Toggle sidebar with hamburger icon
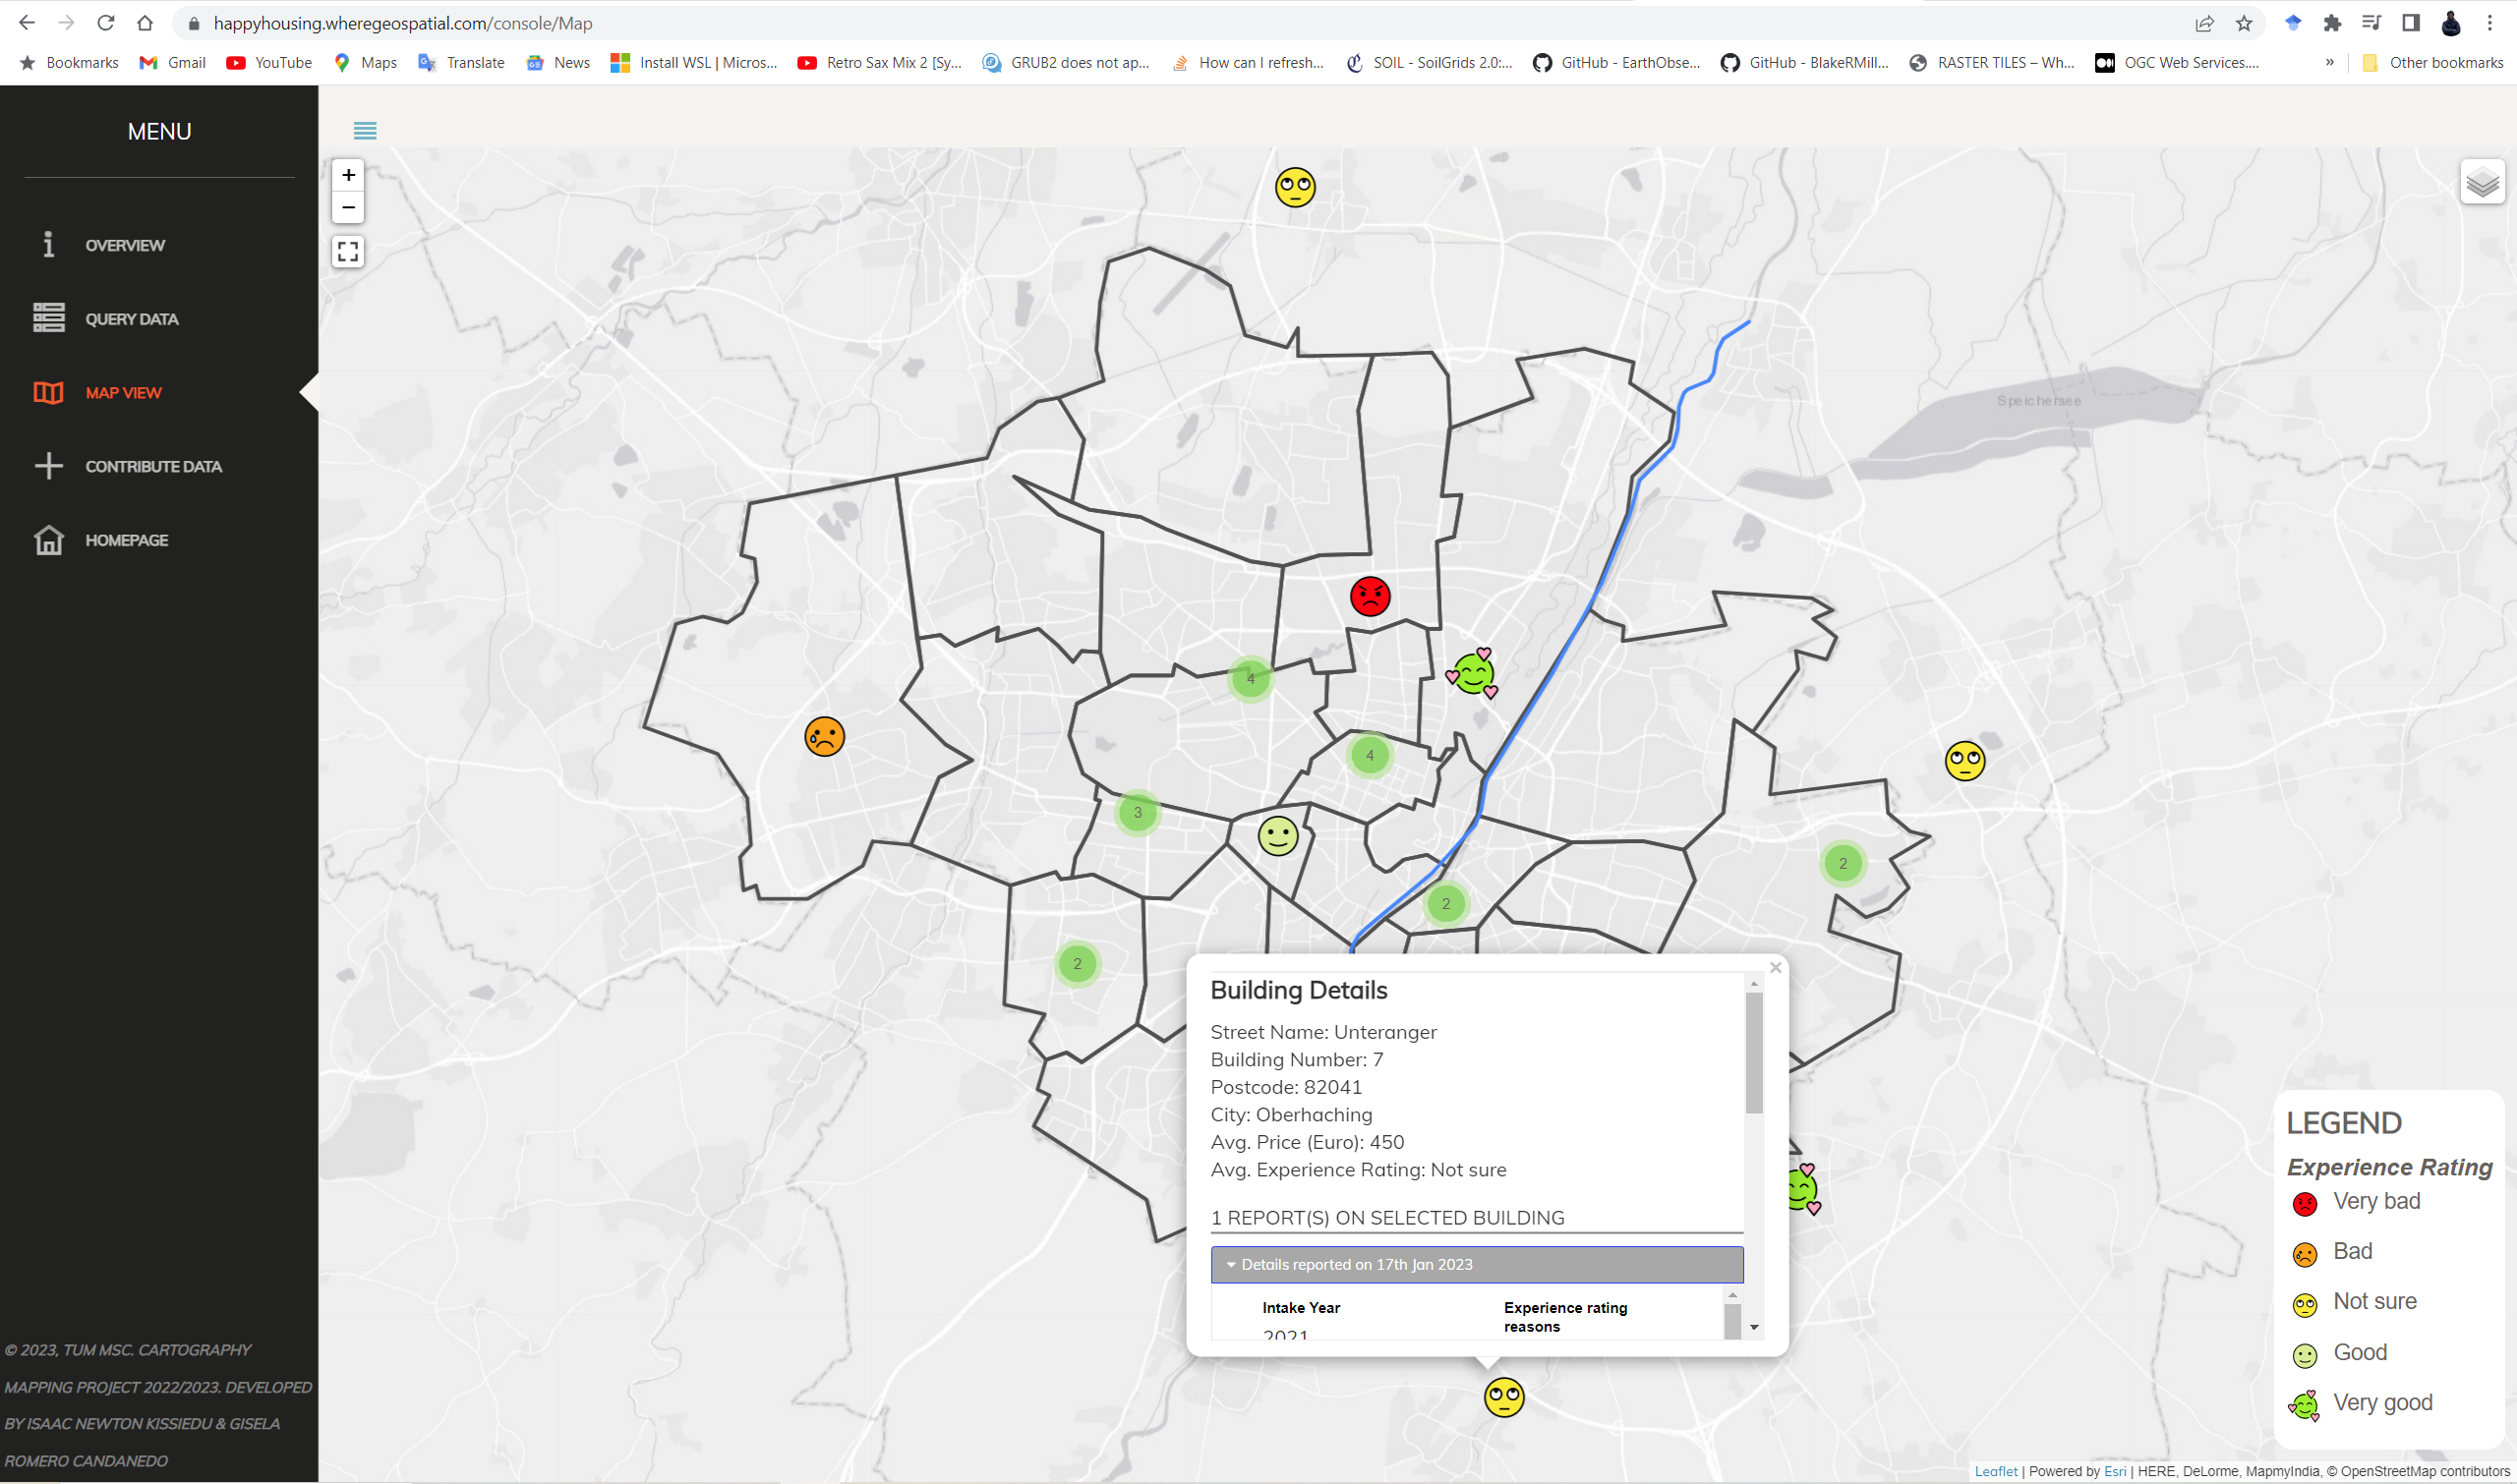This screenshot has width=2517, height=1484. click(x=365, y=130)
